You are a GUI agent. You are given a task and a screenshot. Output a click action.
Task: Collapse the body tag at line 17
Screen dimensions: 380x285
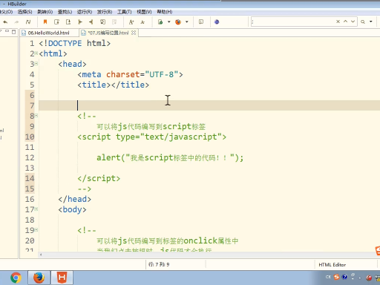[x=36, y=209]
